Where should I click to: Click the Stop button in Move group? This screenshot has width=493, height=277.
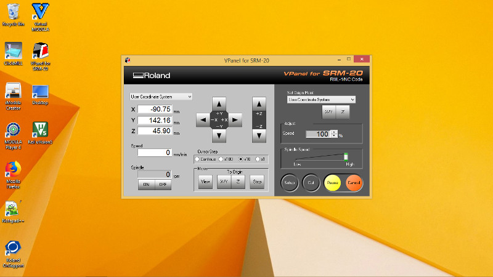[257, 182]
